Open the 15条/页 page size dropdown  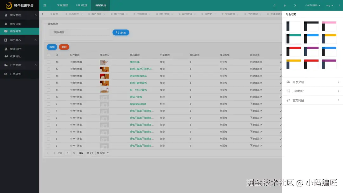(103, 153)
